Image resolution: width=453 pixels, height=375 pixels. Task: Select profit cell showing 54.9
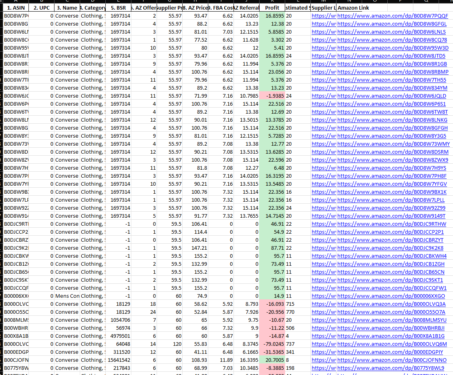pyautogui.click(x=272, y=232)
